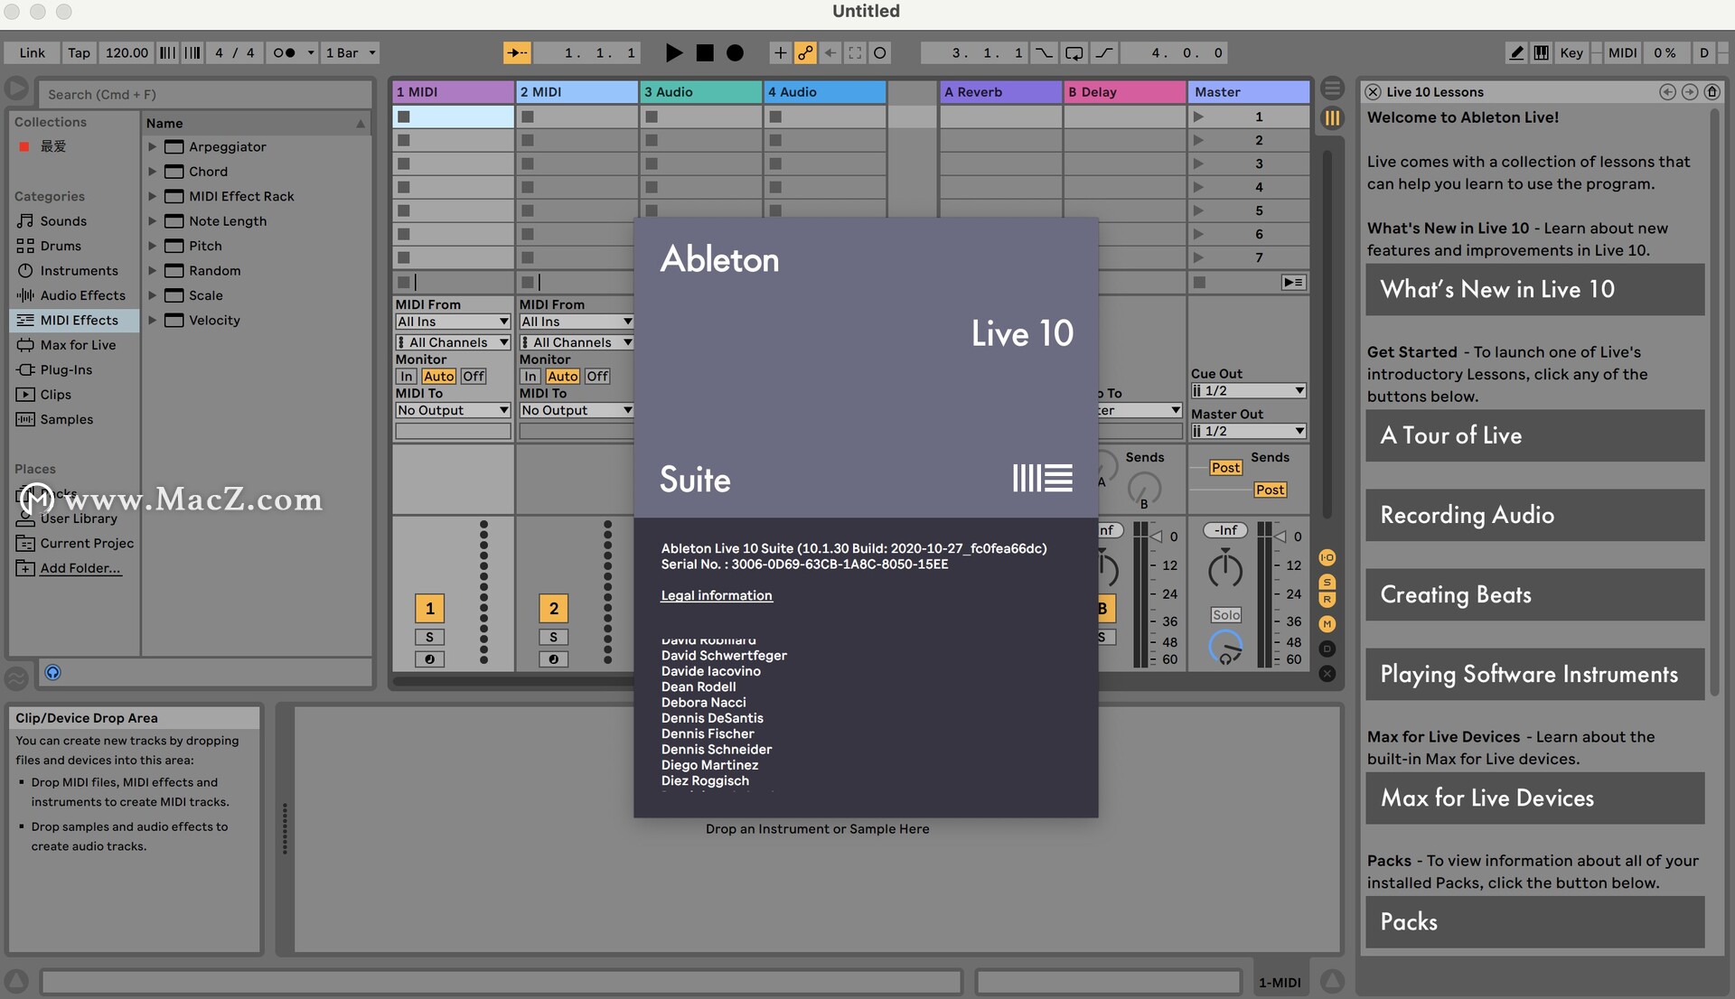Toggle the Crossfader section X button
The width and height of the screenshot is (1735, 999).
[x=1327, y=674]
